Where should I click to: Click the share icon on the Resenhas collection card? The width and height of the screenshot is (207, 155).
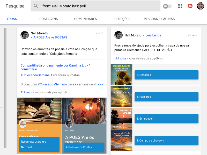(x=52, y=101)
